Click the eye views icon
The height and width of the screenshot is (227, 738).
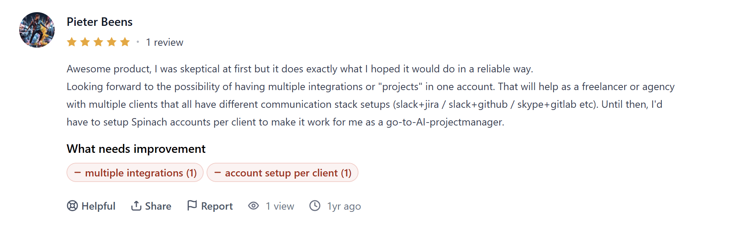pyautogui.click(x=254, y=206)
